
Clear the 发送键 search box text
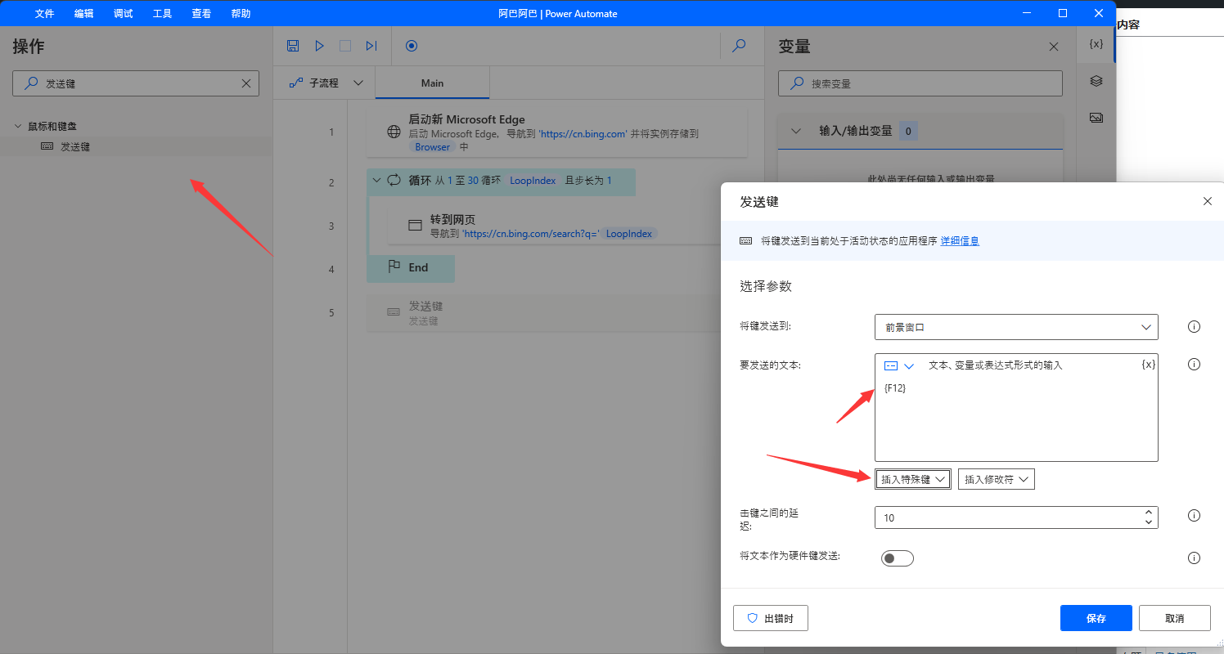pos(246,83)
